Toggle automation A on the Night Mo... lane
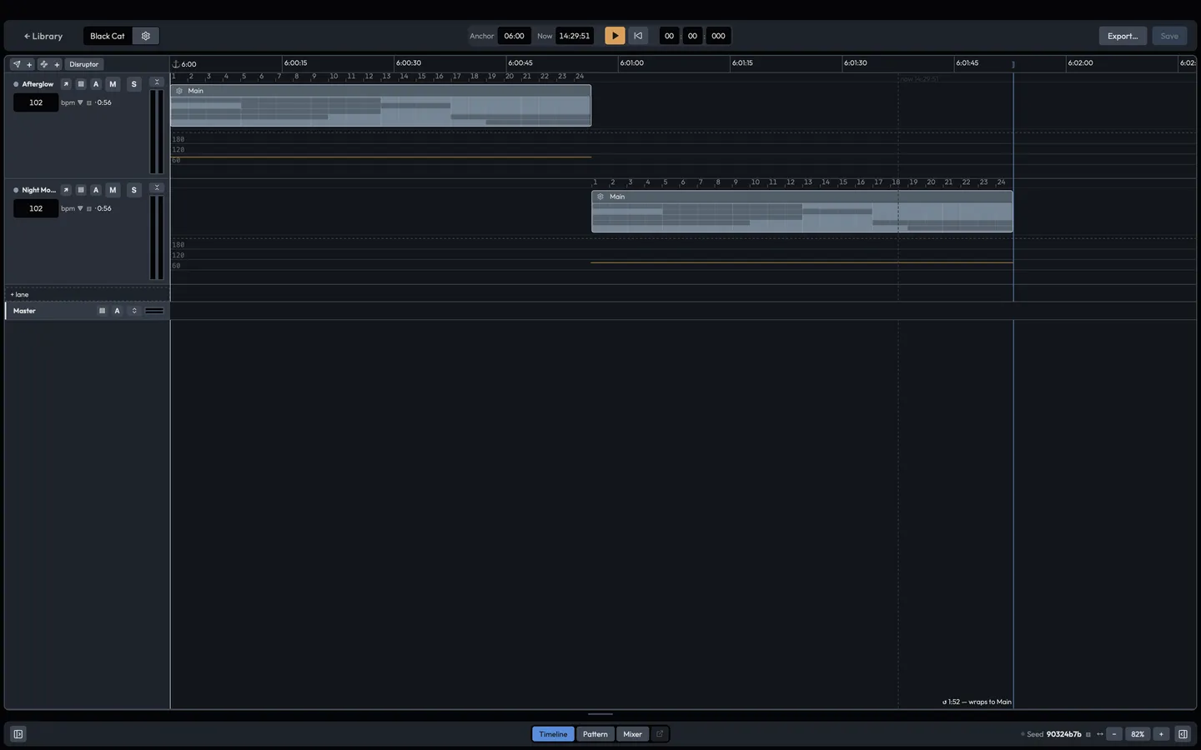1201x750 pixels. tap(96, 190)
